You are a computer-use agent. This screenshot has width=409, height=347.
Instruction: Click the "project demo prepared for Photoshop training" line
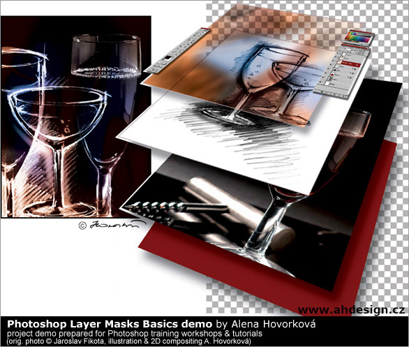point(135,334)
